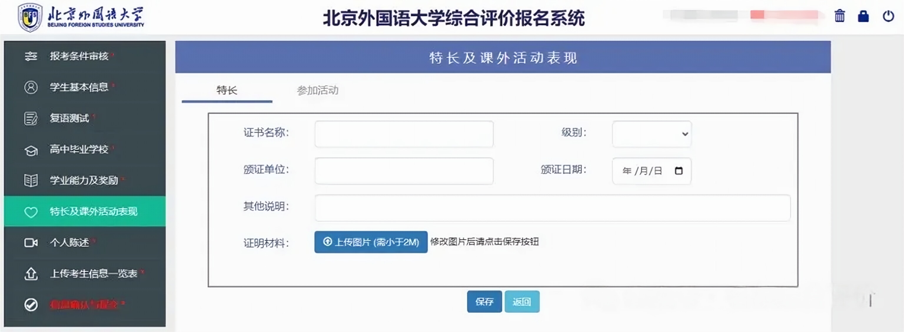The image size is (904, 332).
Task: Click the upload icon for 上传考生信息一览表
Action: coord(31,273)
